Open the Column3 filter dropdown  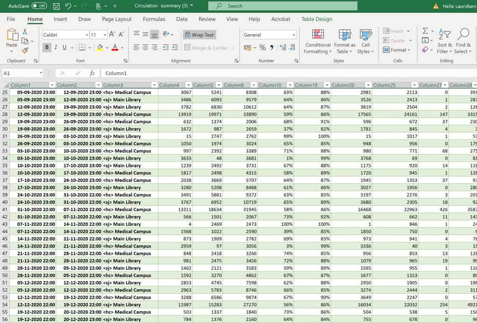point(154,85)
